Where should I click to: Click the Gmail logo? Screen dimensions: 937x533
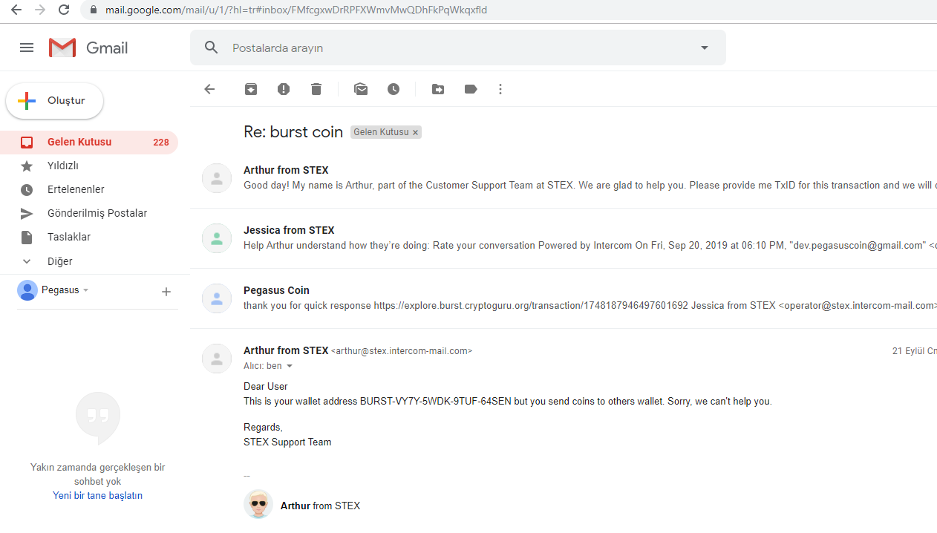click(88, 48)
